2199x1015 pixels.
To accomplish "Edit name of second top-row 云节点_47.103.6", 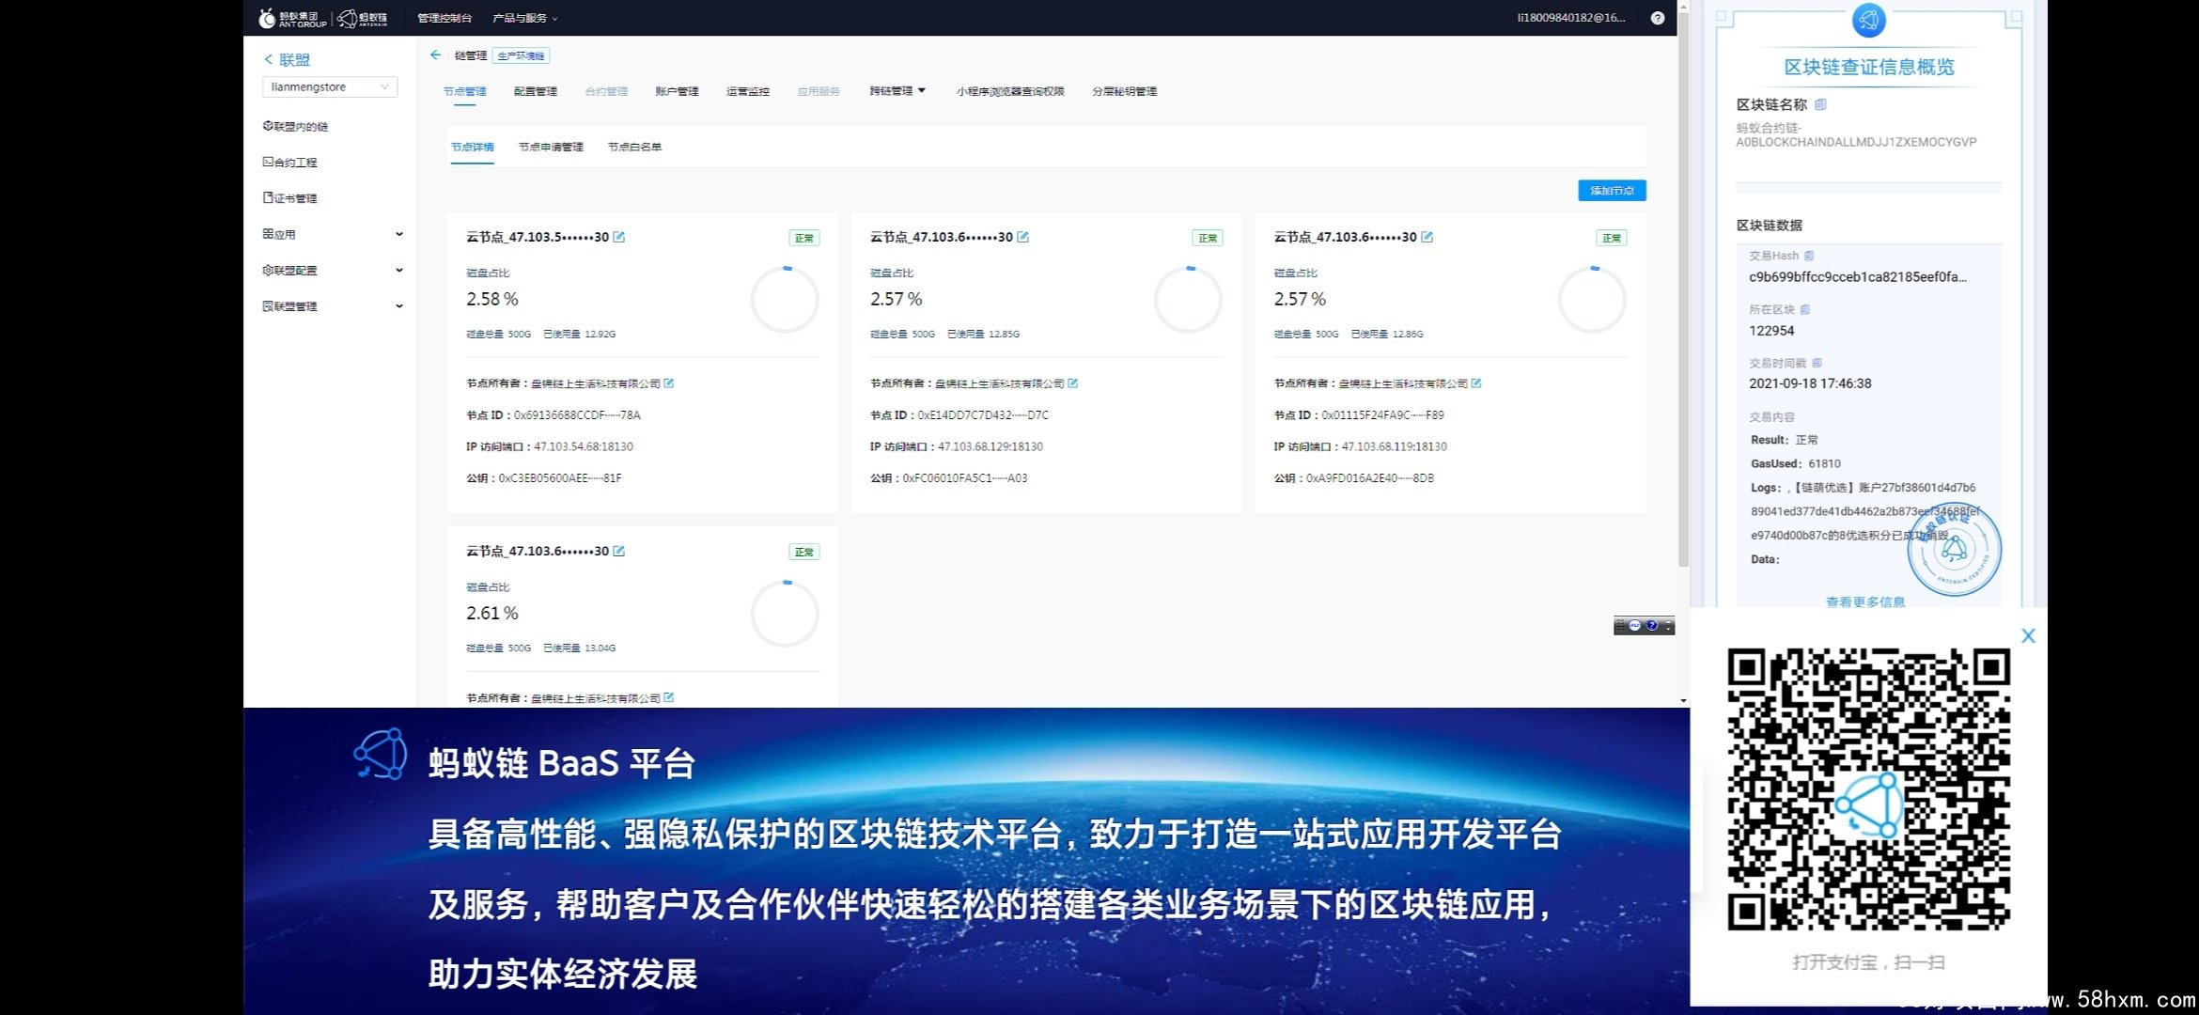I will pyautogui.click(x=1023, y=237).
